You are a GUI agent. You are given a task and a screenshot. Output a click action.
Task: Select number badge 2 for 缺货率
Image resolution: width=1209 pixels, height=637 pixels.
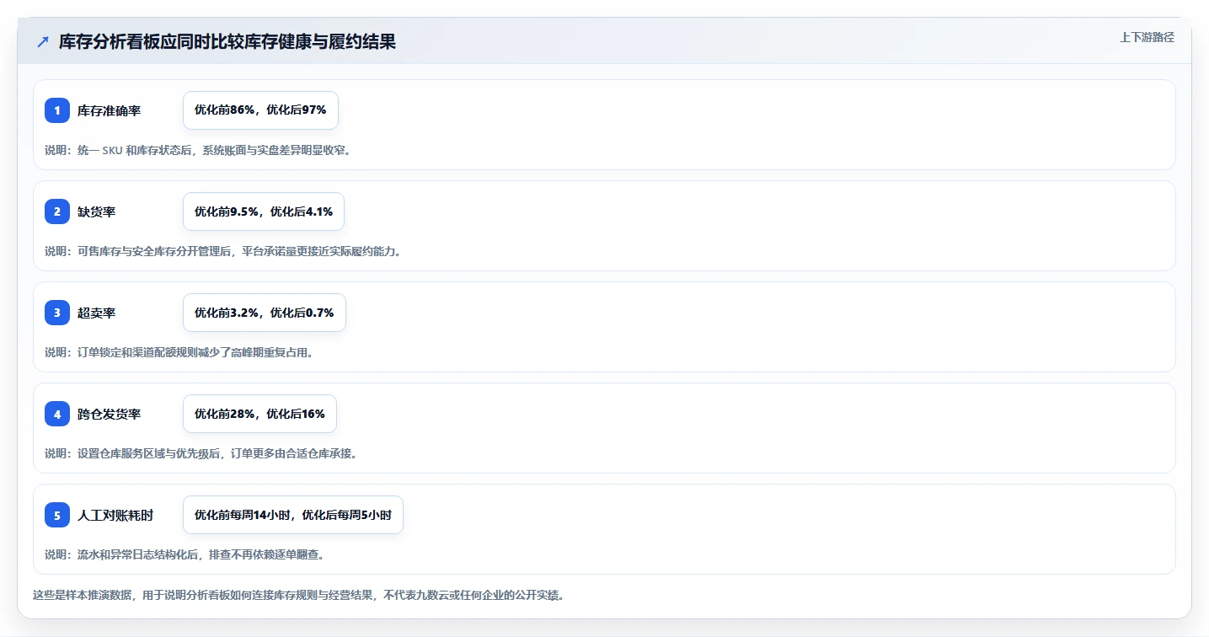(57, 211)
